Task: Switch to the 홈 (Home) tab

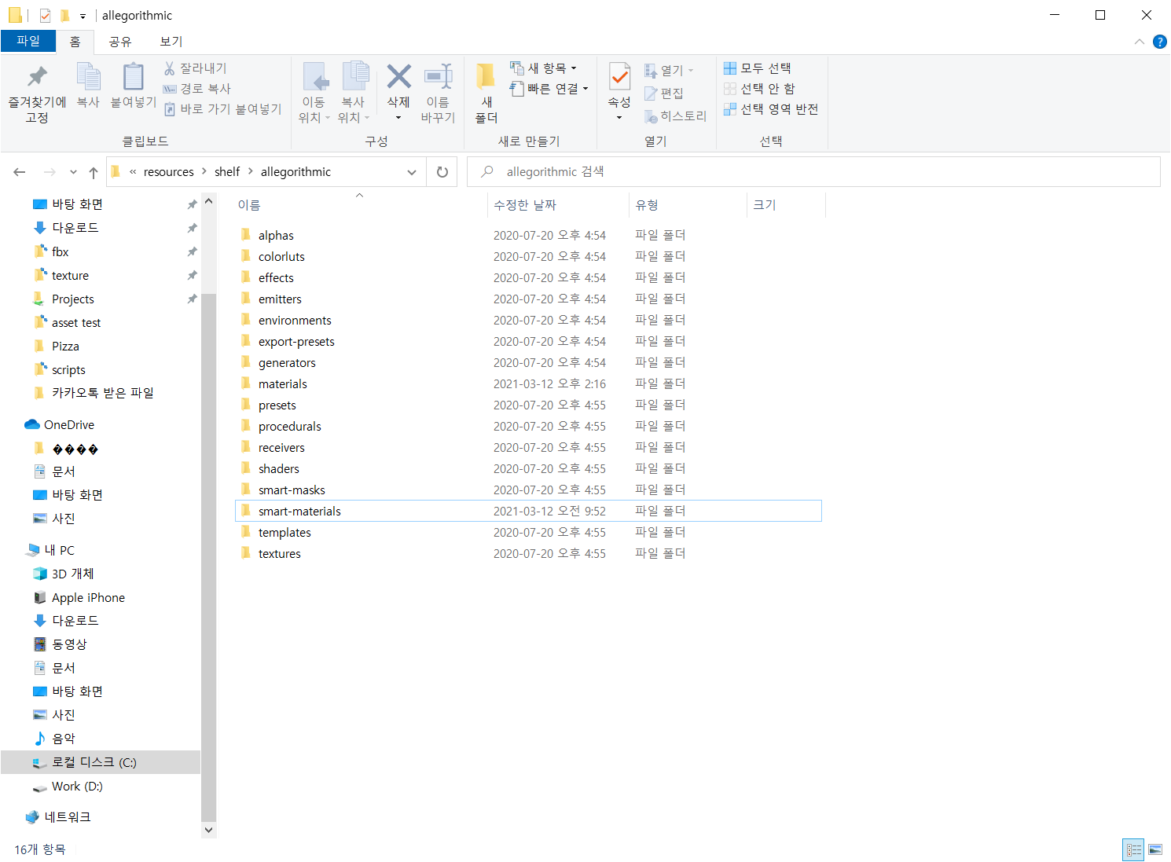Action: (x=75, y=42)
